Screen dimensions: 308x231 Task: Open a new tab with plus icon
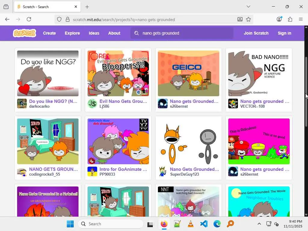87,7
